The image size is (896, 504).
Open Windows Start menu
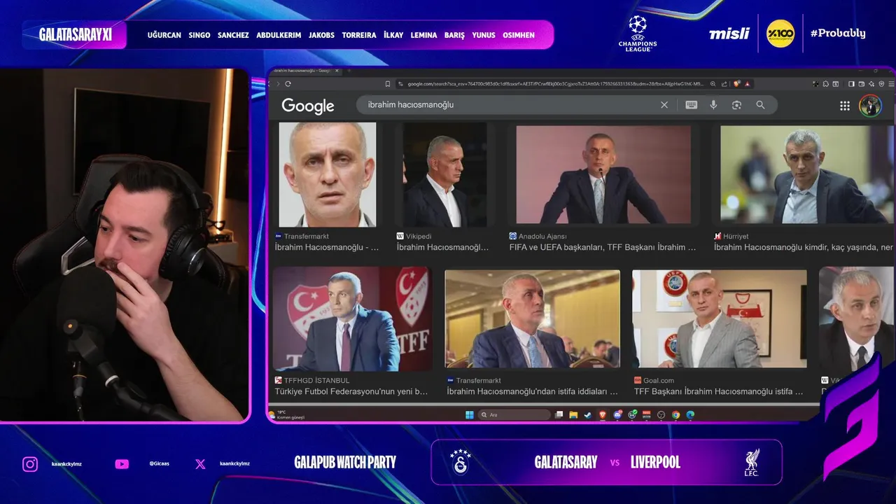[x=468, y=414]
